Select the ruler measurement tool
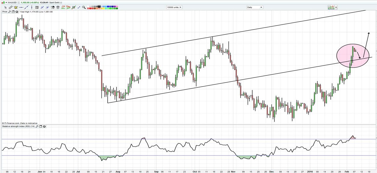 [11, 7]
